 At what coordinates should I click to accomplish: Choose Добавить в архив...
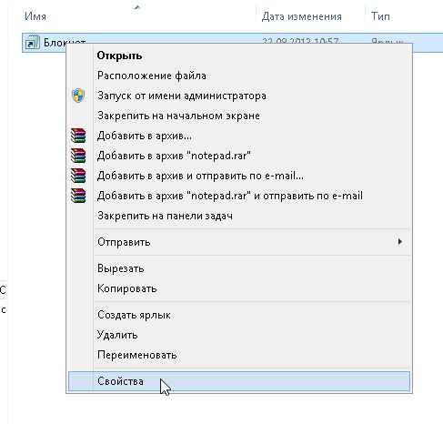tap(239, 136)
